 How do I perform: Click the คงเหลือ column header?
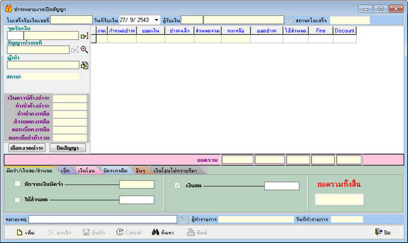[236, 30]
